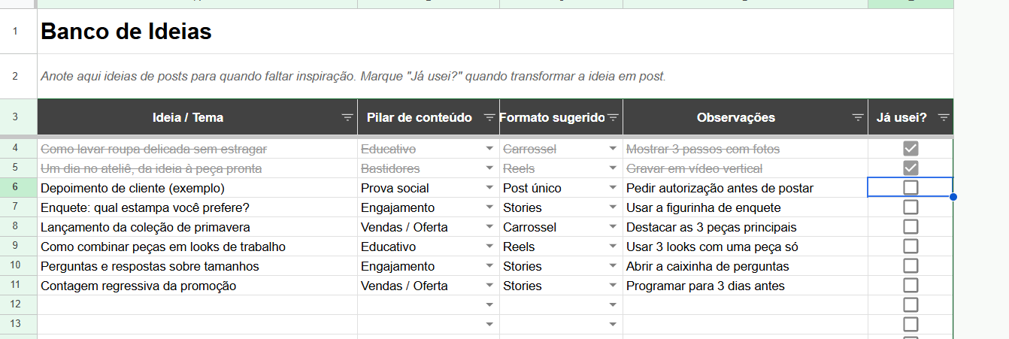1009x339 pixels.
Task: Select row header 11
Action: [x=18, y=286]
